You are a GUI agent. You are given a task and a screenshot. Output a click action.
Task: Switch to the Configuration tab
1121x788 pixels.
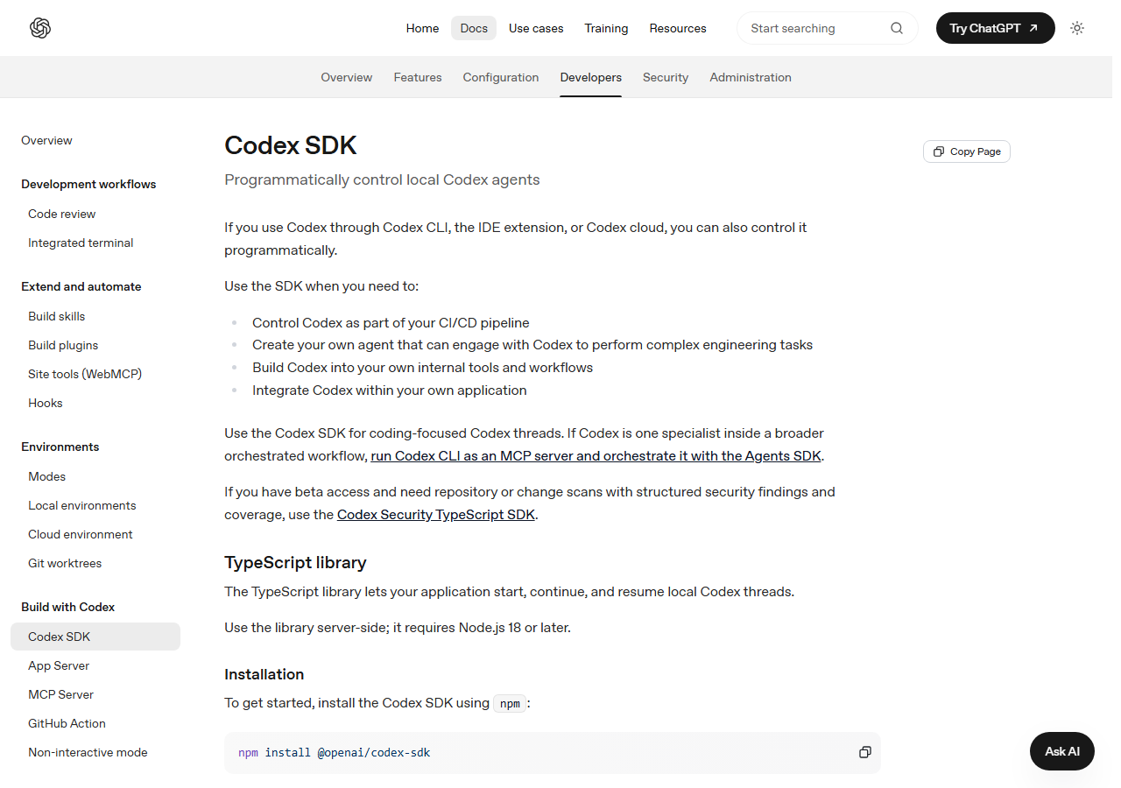501,77
